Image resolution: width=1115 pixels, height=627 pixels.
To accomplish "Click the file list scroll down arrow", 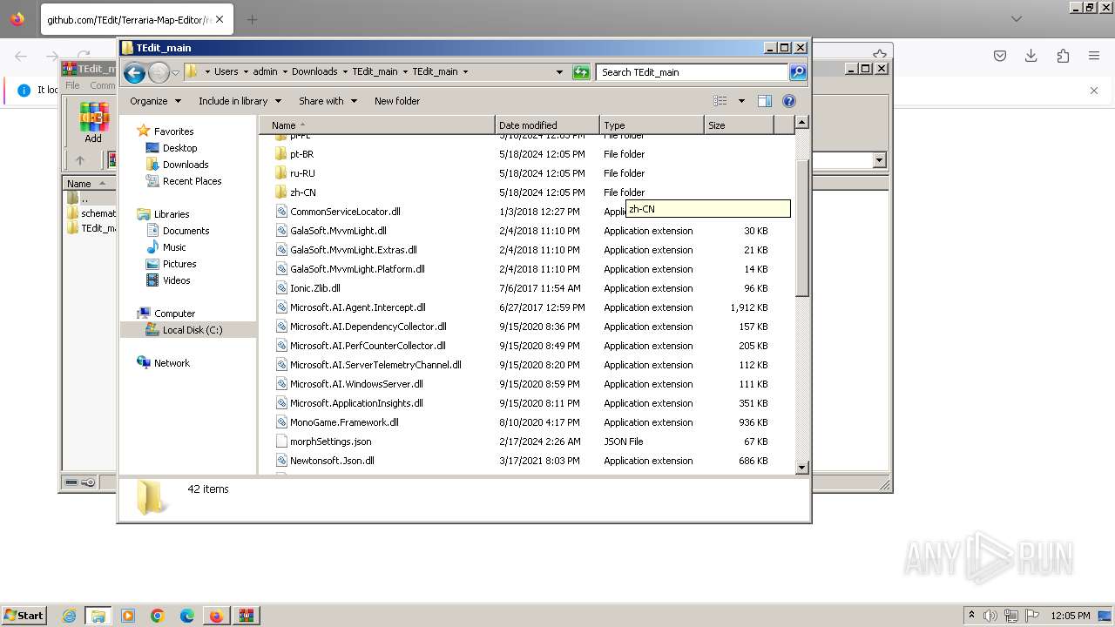I will [x=802, y=468].
